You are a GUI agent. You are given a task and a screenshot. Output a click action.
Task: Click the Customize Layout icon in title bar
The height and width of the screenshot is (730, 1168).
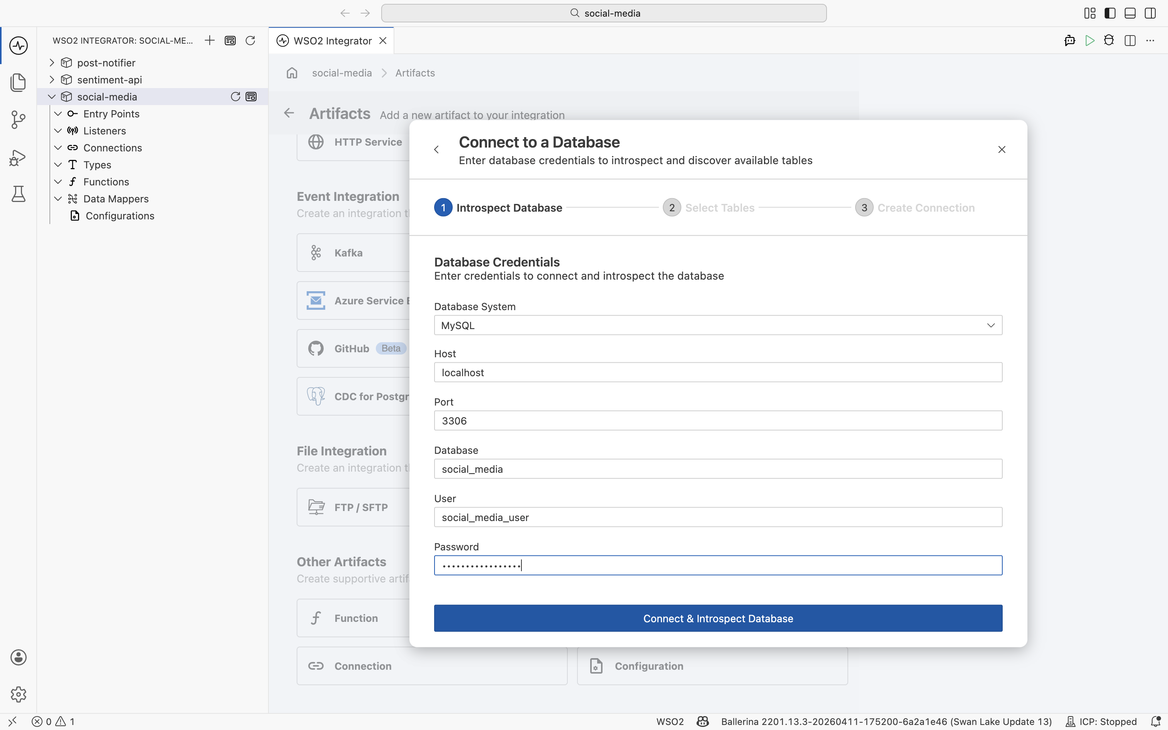click(x=1090, y=13)
